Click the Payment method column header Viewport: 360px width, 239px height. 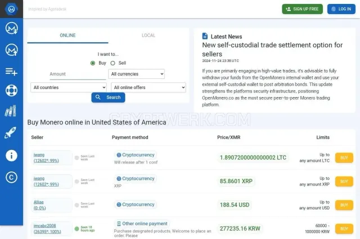[x=130, y=138]
